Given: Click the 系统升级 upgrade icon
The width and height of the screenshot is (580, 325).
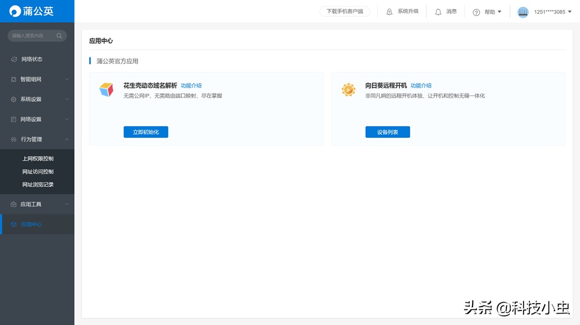Looking at the screenshot, I should tap(389, 12).
